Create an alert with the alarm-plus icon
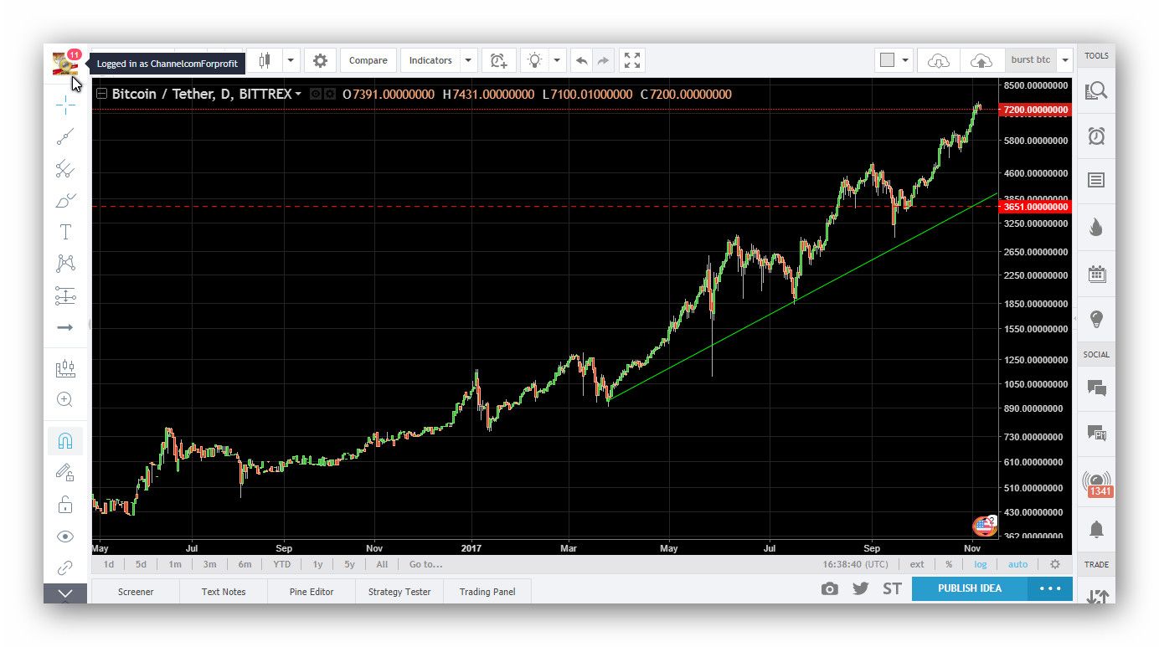1159x647 pixels. point(498,60)
